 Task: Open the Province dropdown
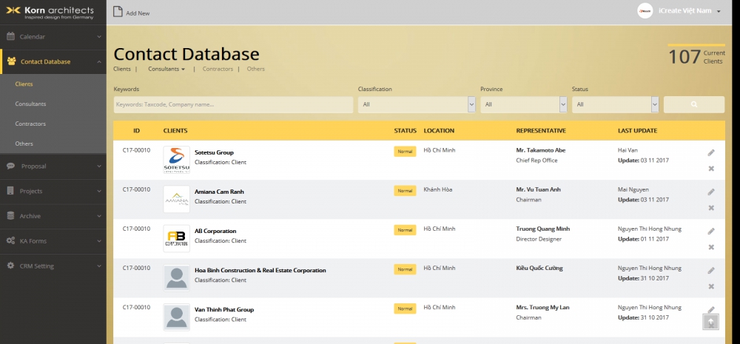click(523, 104)
